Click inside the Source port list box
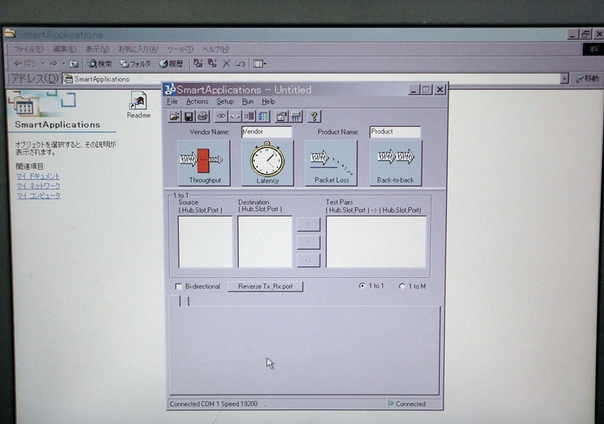Viewport: 604px width, 424px height. click(205, 242)
